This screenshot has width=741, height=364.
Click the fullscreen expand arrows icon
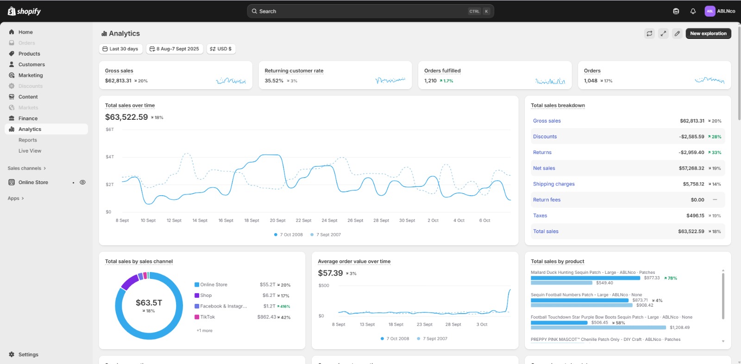coord(663,33)
